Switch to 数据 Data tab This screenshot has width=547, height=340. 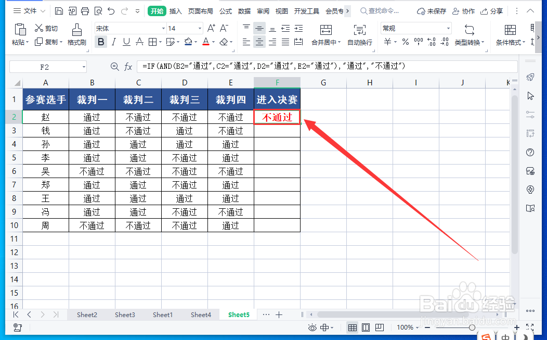[x=244, y=11]
